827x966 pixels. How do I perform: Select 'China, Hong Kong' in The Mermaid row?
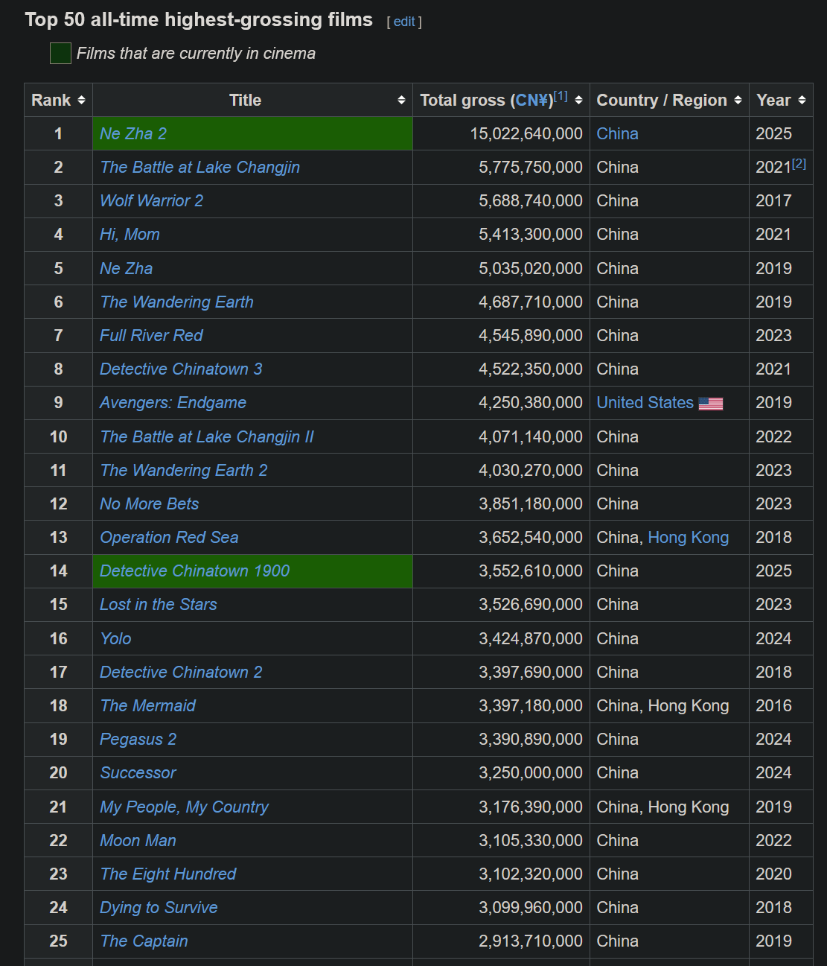click(662, 706)
